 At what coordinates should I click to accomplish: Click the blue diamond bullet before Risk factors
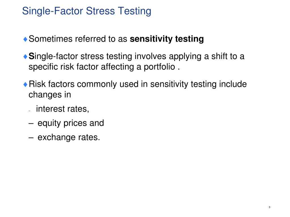pyautogui.click(x=25, y=84)
